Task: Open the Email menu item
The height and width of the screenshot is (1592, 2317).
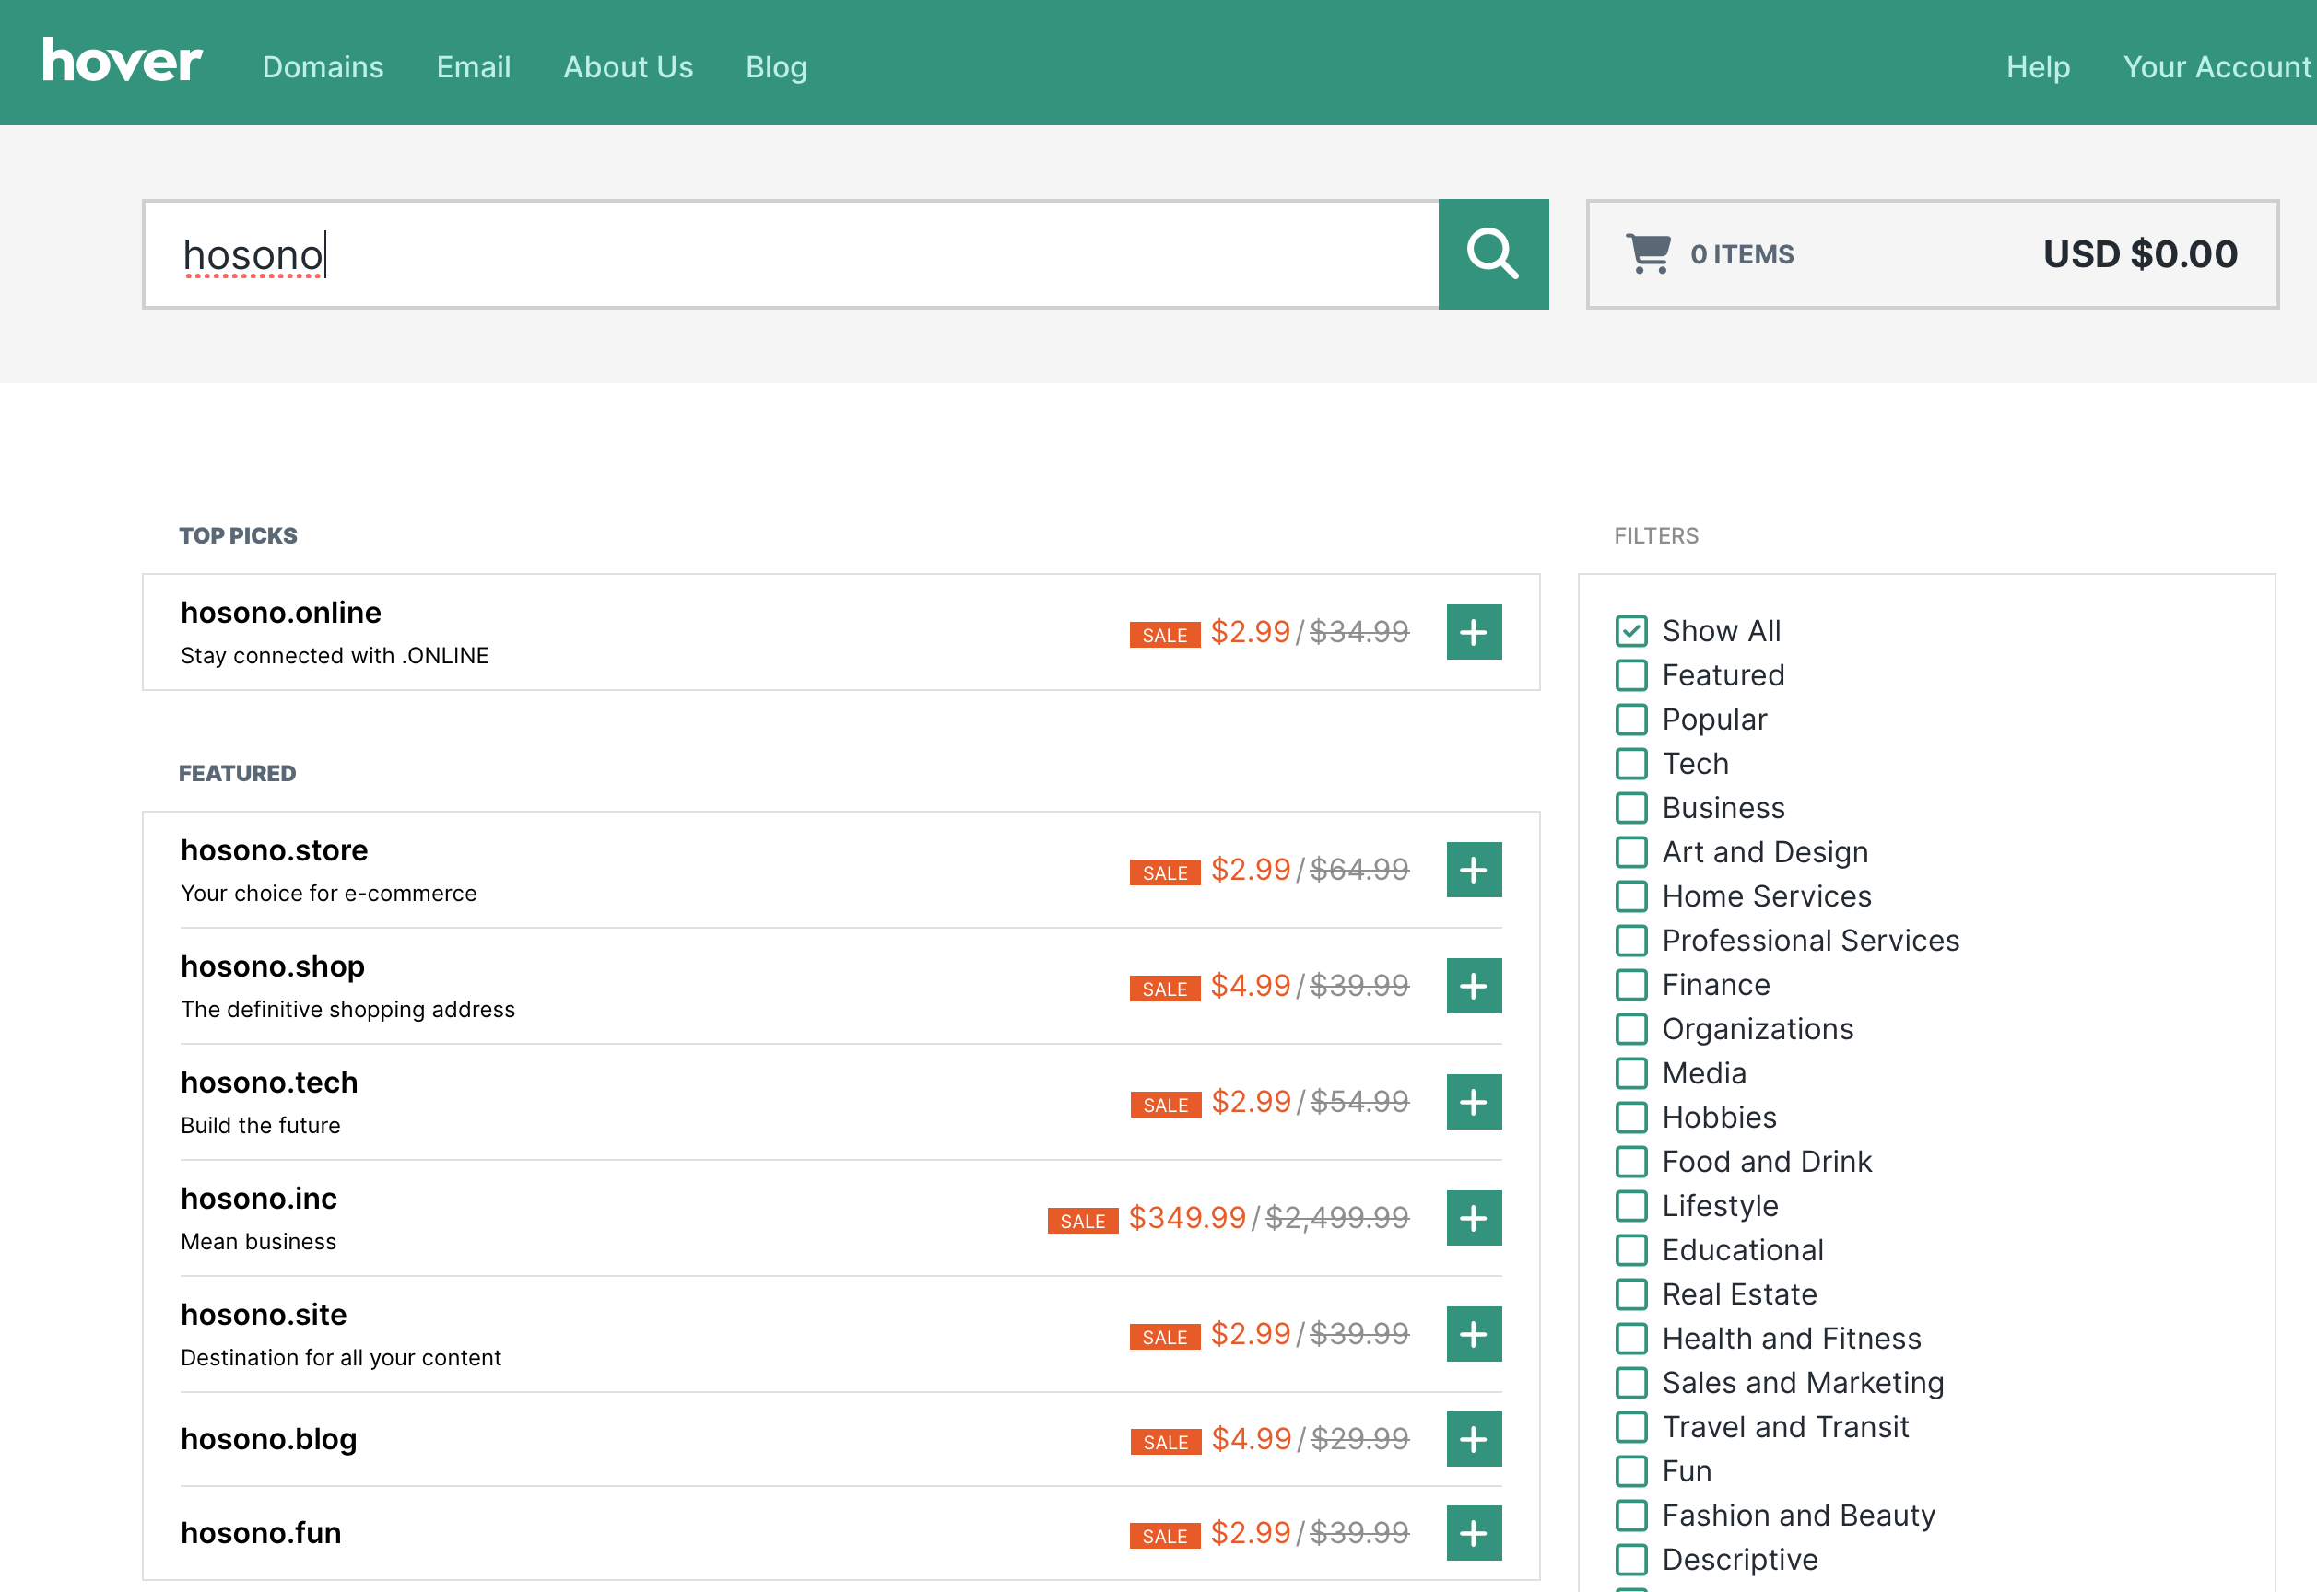Action: [x=473, y=67]
